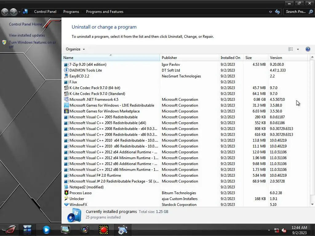Open View installed updates link
Viewport: 315px width, 236px height.
point(27,35)
